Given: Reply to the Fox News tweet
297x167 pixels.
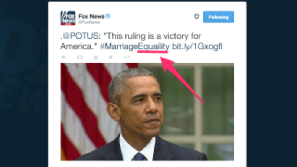Looking at the screenshot, I should [x=63, y=57].
